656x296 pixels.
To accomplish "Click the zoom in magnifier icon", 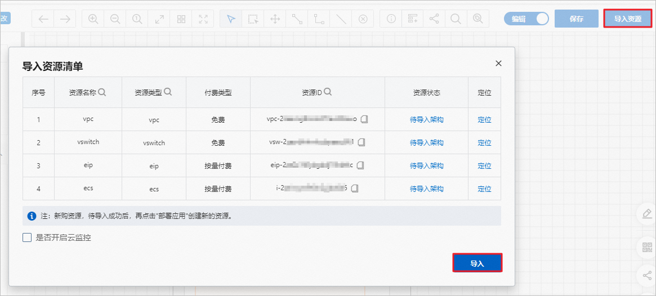I will click(x=93, y=19).
